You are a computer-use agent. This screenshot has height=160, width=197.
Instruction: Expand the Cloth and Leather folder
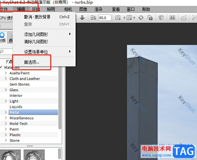(x=6, y=78)
